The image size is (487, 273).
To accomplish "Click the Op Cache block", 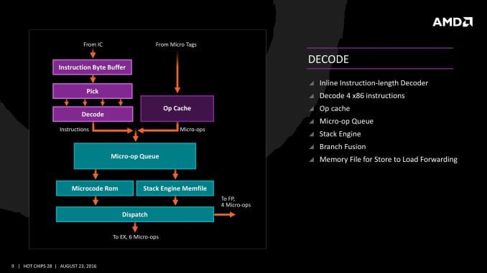I will click(177, 108).
